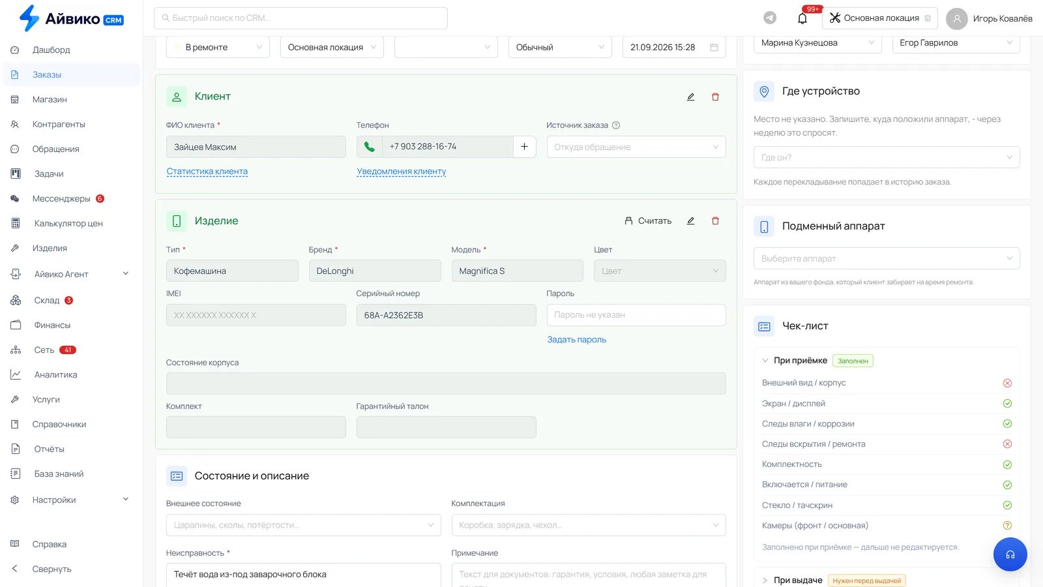Toggle the Внешний вид / корпус check status
1043x587 pixels.
pyautogui.click(x=1007, y=384)
